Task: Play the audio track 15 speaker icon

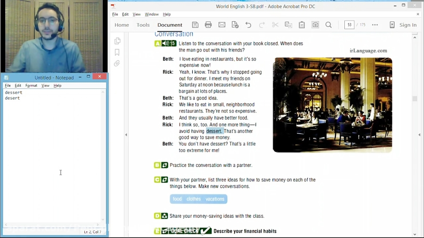Action: [x=166, y=44]
